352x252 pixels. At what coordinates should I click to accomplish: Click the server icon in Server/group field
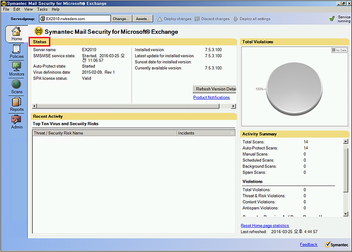[42, 19]
